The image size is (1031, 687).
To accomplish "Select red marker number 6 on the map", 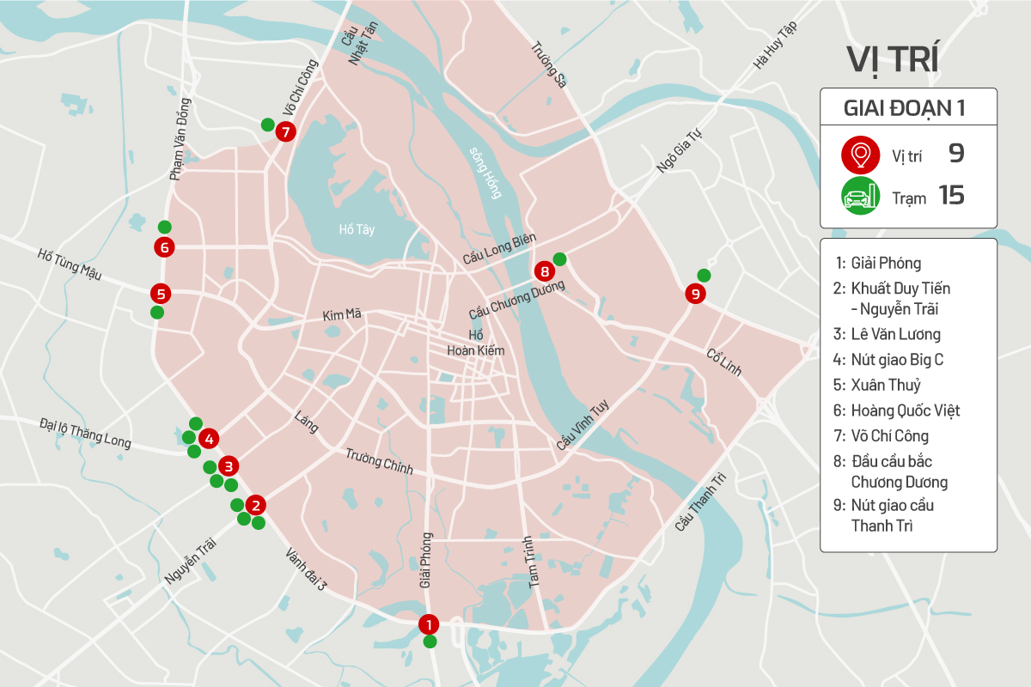I will tap(164, 247).
